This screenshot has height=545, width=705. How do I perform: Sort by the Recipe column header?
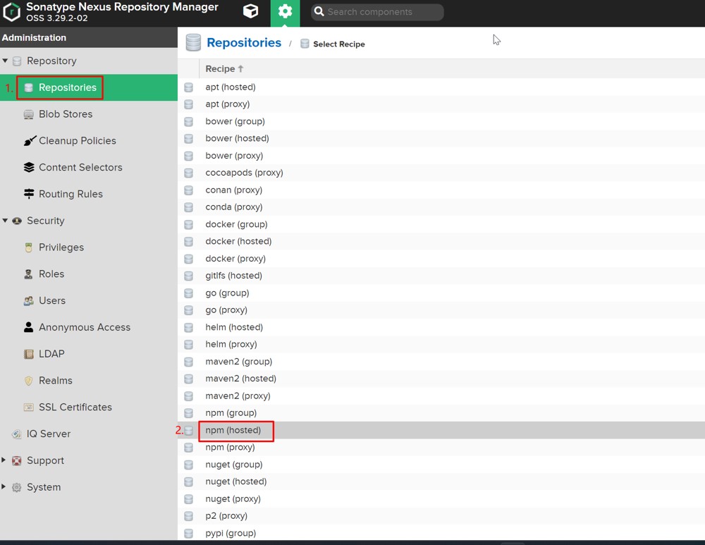coord(224,69)
